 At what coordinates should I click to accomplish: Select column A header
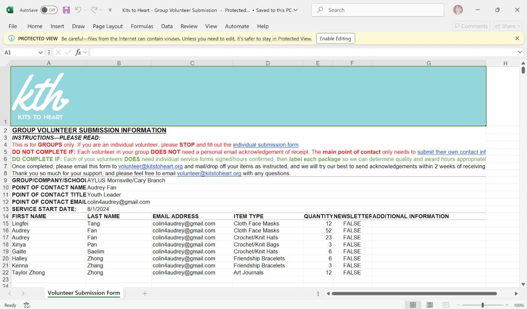coord(49,63)
